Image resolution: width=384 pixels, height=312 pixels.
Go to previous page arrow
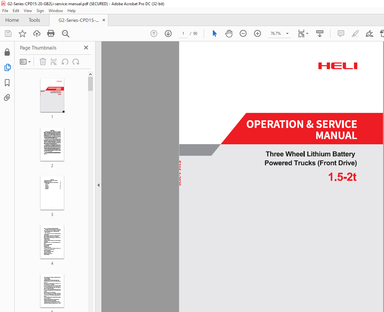click(x=154, y=34)
